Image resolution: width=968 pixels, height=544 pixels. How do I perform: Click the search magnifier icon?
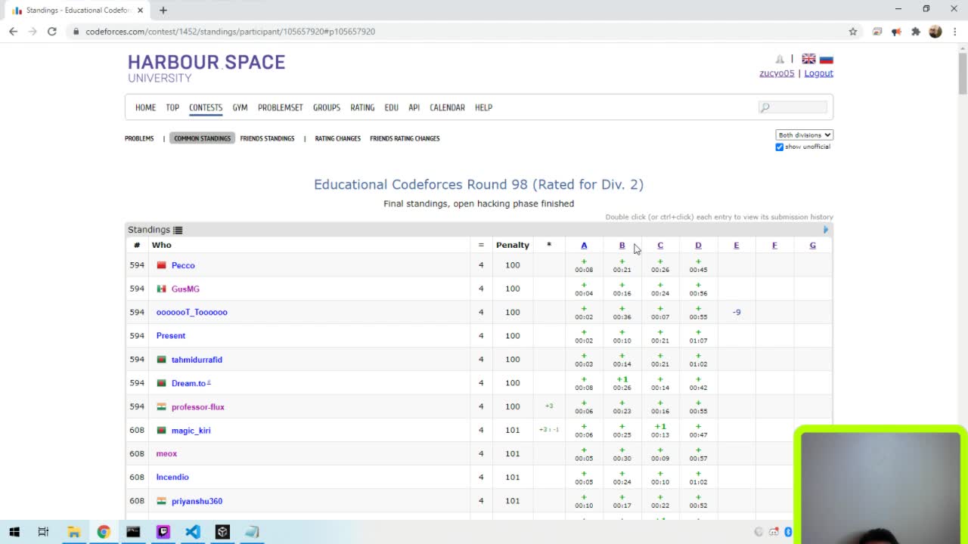tap(765, 107)
